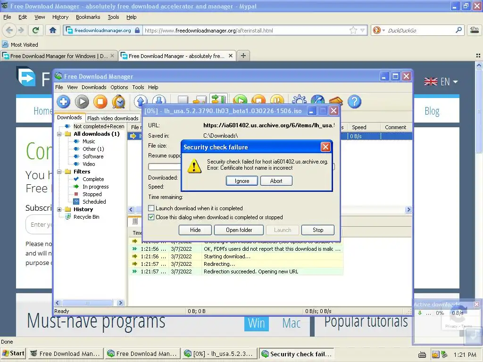Close the first Free Download Manager browser tab
483x362 pixels.
(112, 56)
